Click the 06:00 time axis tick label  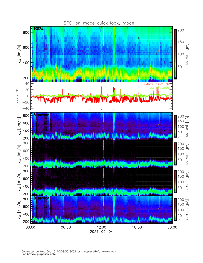66,227
